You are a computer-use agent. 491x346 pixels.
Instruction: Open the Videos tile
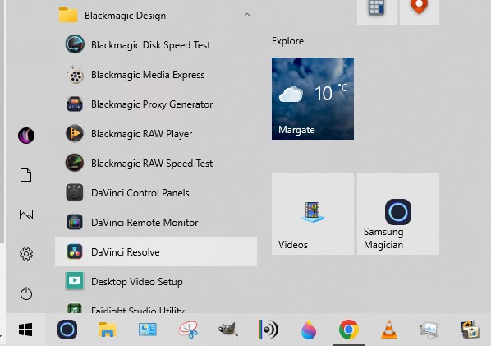point(313,214)
